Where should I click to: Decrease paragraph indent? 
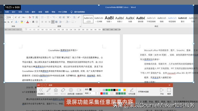click(x=60, y=17)
